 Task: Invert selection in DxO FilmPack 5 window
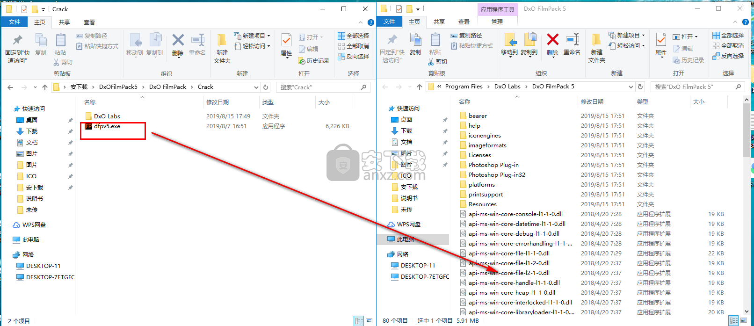point(728,56)
